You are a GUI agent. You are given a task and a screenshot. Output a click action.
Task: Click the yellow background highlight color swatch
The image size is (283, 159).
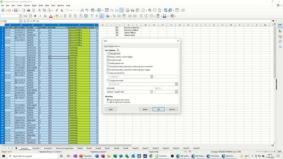[x=57, y=16]
